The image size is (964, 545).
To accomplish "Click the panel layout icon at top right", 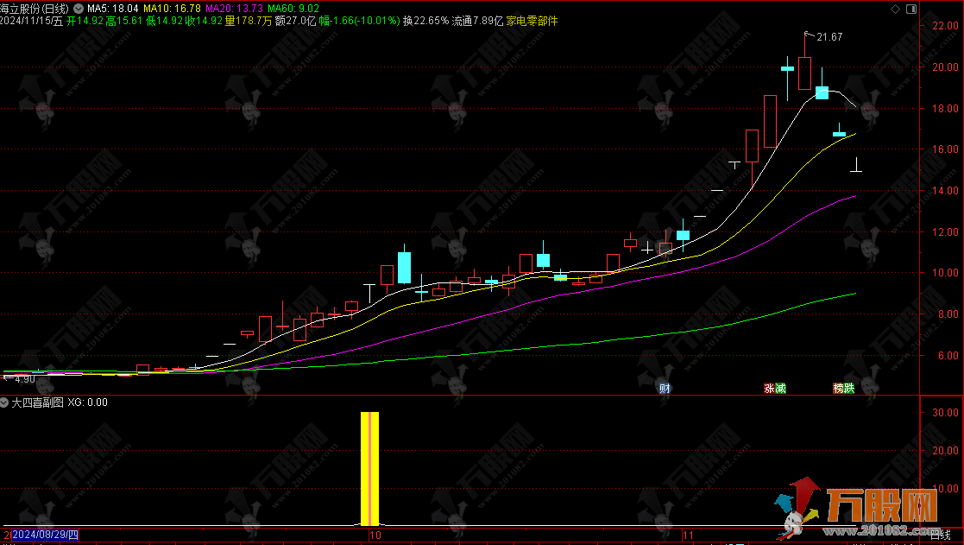I will point(911,9).
